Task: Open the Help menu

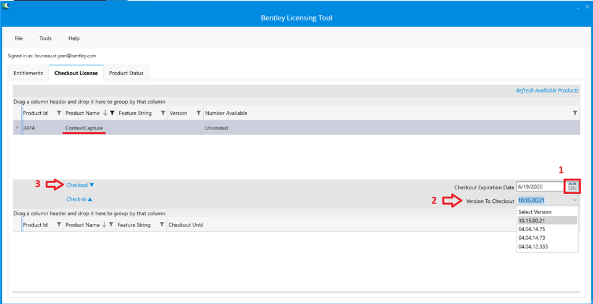Action: (74, 38)
